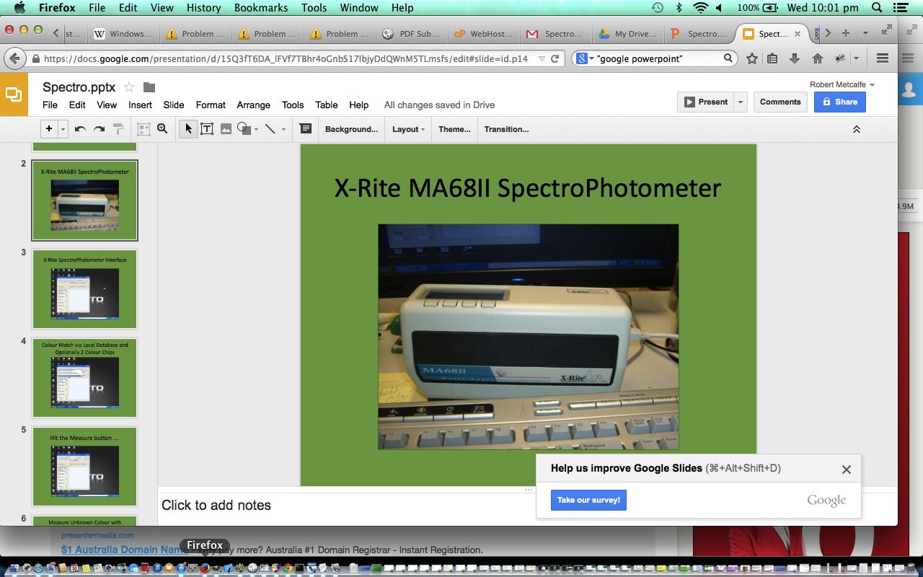This screenshot has height=577, width=923.
Task: Select slide 4 Colour Match thumbnail
Action: click(84, 378)
